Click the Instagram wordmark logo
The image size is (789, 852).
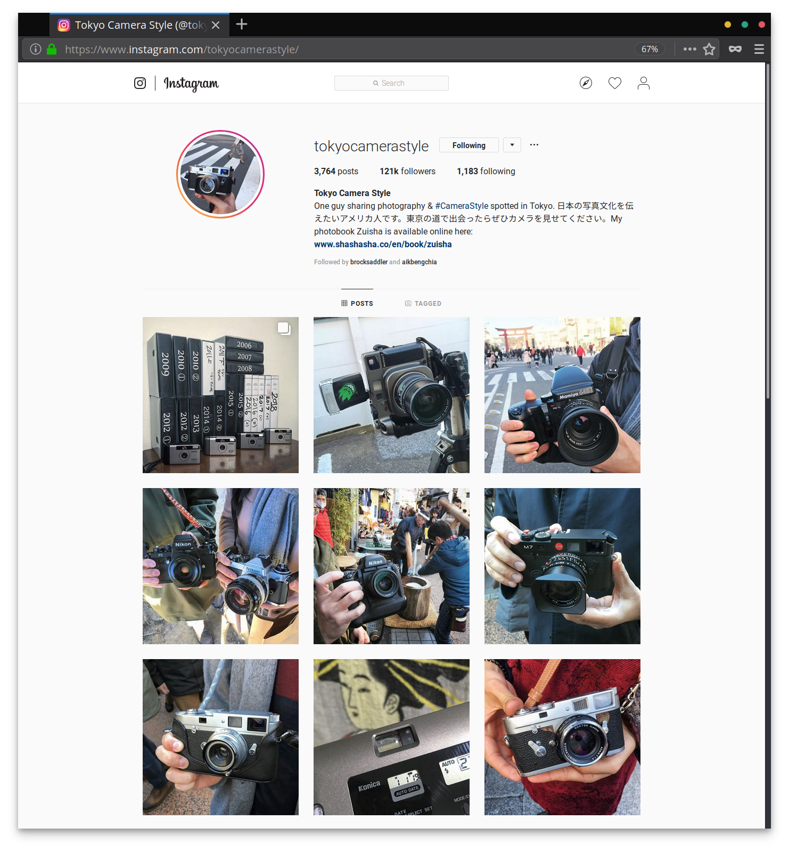(191, 84)
